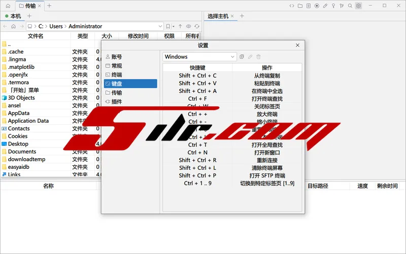The image size is (406, 254).
Task: Switch to the 本机 tab
Action: point(13,16)
